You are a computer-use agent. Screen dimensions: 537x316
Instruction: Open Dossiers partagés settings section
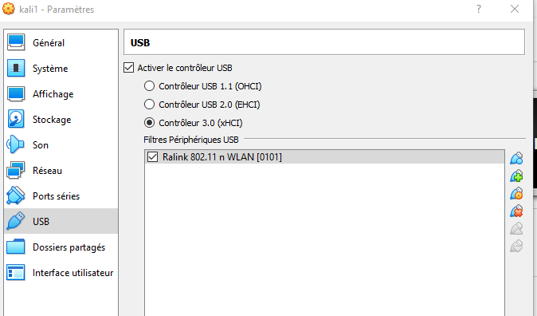[x=61, y=247]
